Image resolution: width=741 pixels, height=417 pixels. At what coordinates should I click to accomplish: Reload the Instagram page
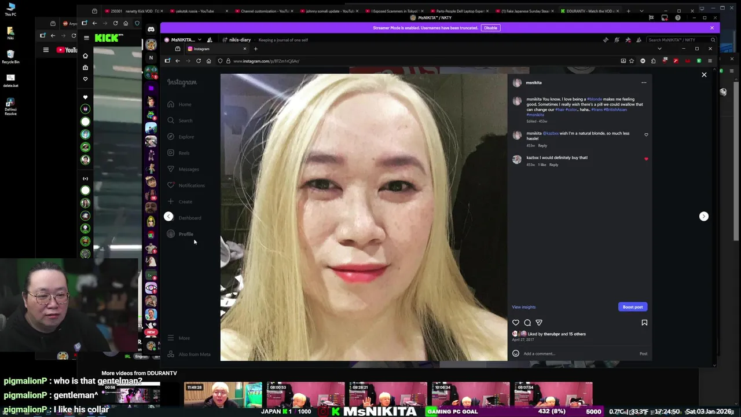(199, 61)
